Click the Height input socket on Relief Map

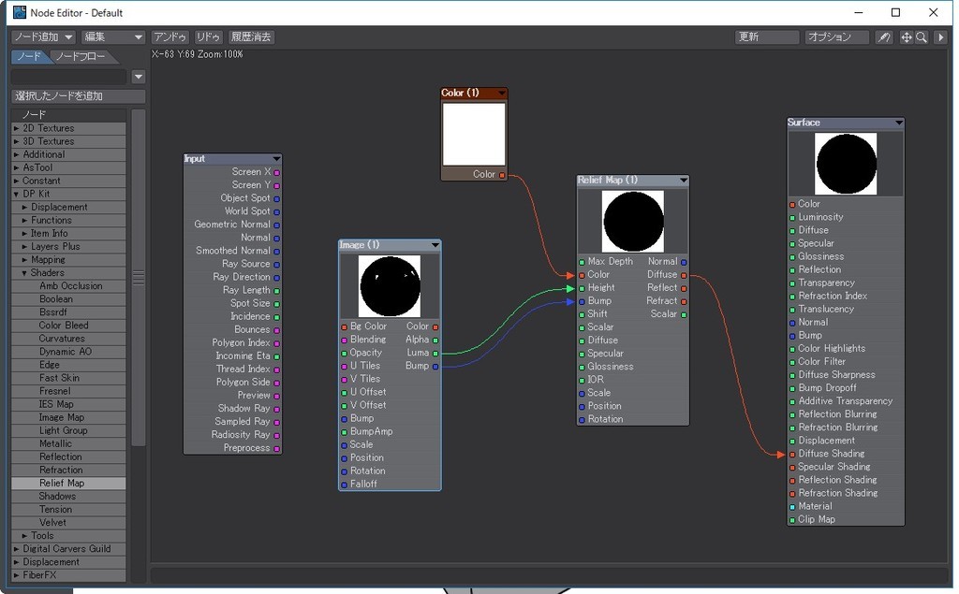tap(582, 288)
